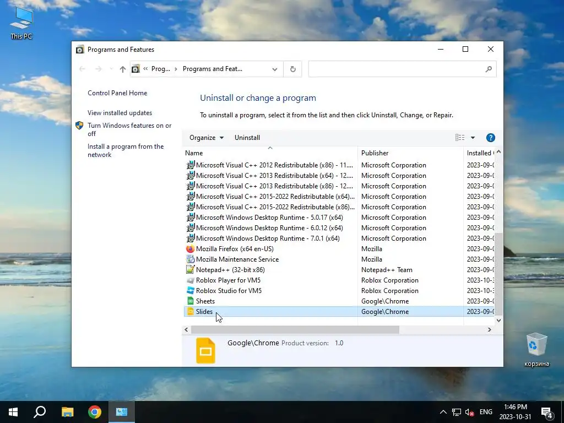Click the ENG input language indicator

[486, 412]
